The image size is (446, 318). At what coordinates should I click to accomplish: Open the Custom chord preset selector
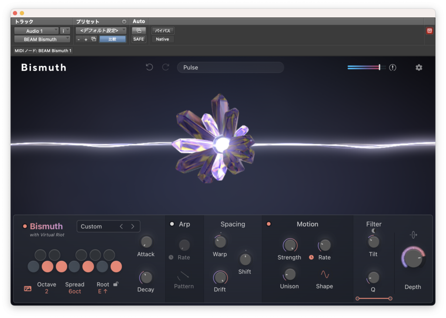(108, 227)
